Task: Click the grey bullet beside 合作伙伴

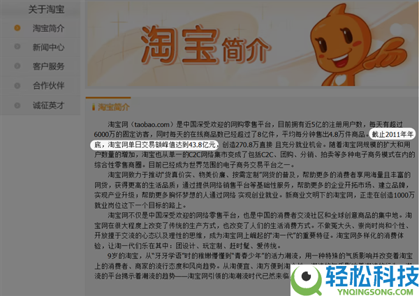Action: [17, 85]
